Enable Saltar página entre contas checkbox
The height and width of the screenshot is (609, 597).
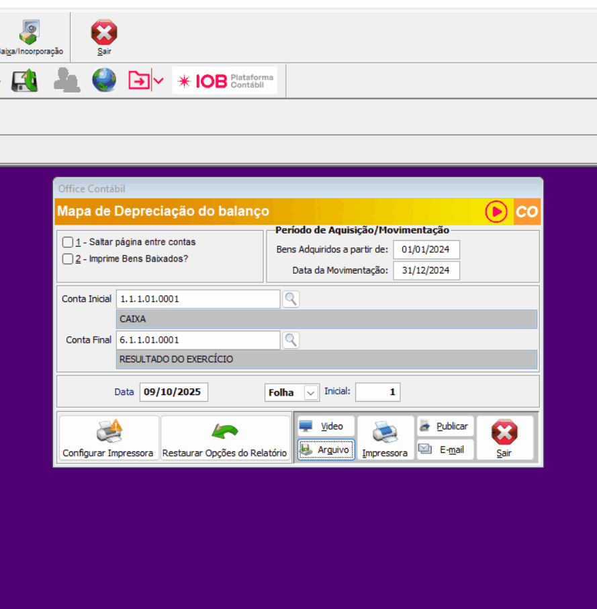click(67, 242)
